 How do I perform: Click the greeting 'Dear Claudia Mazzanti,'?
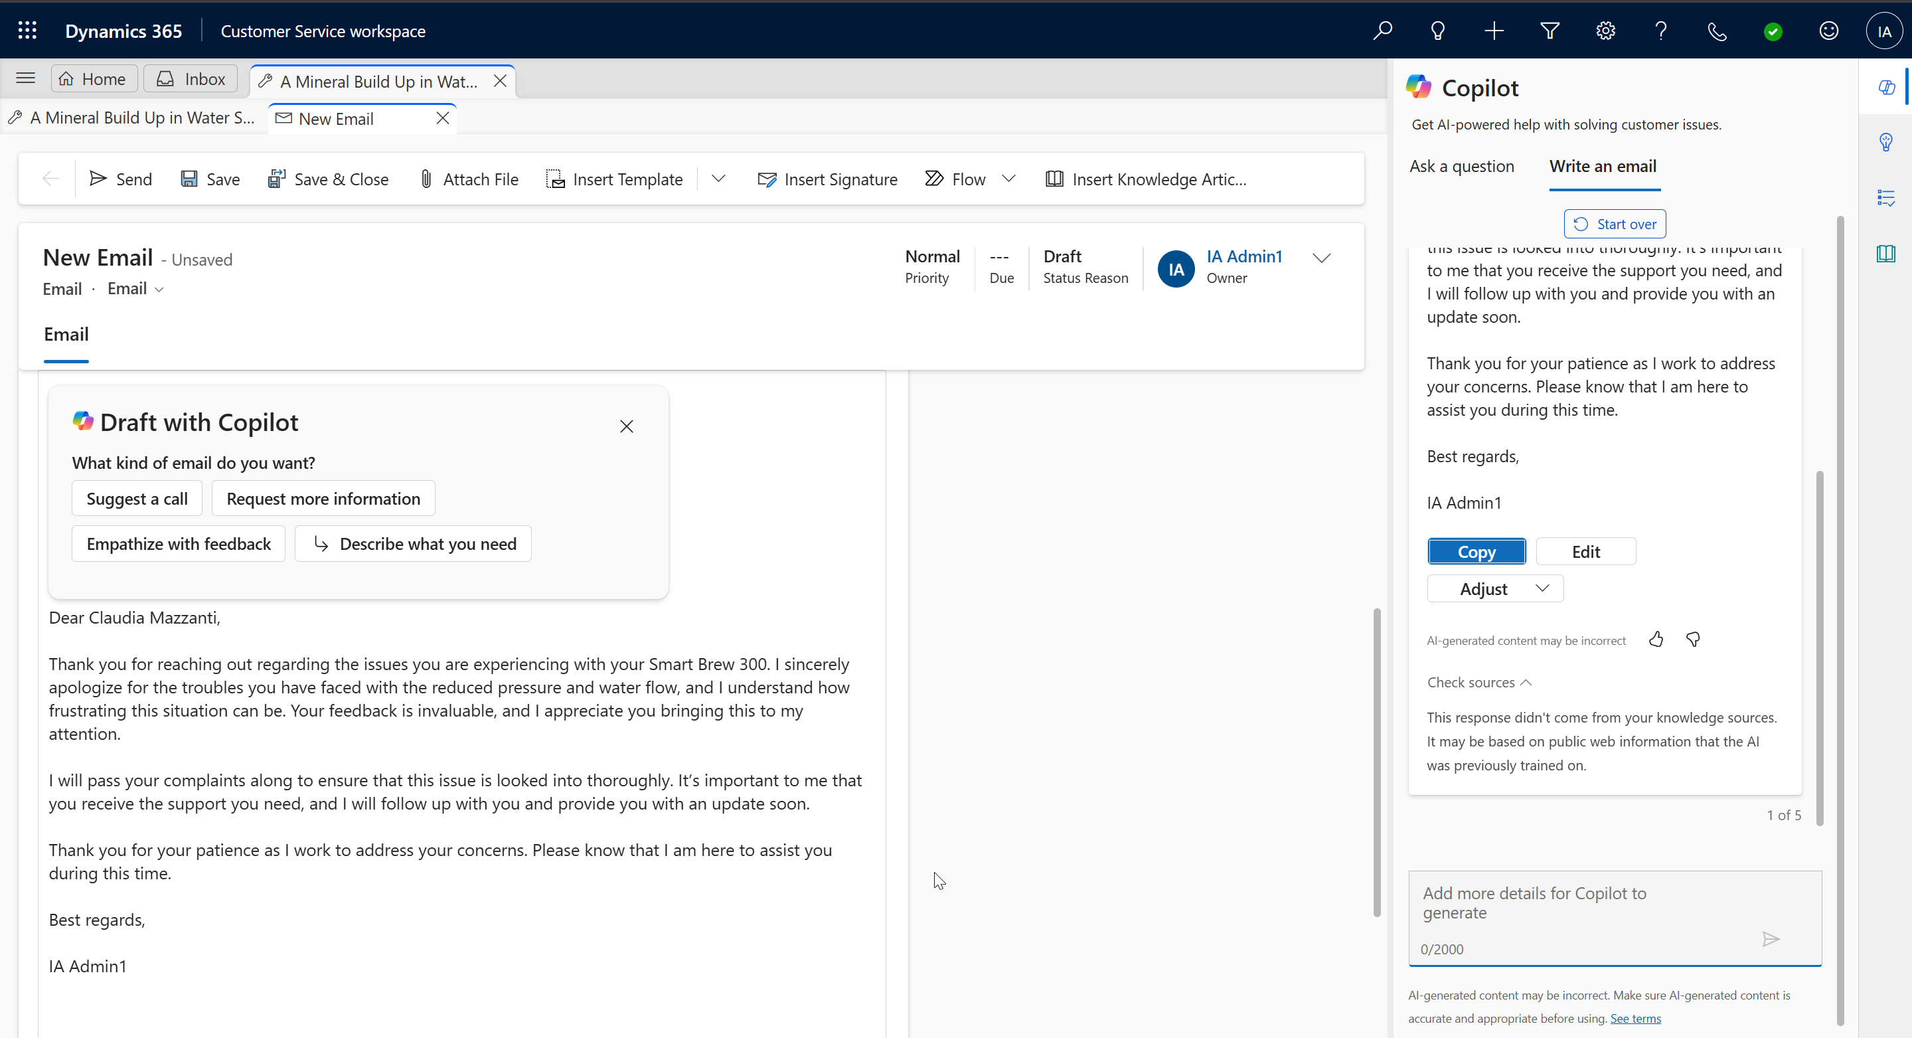(134, 618)
